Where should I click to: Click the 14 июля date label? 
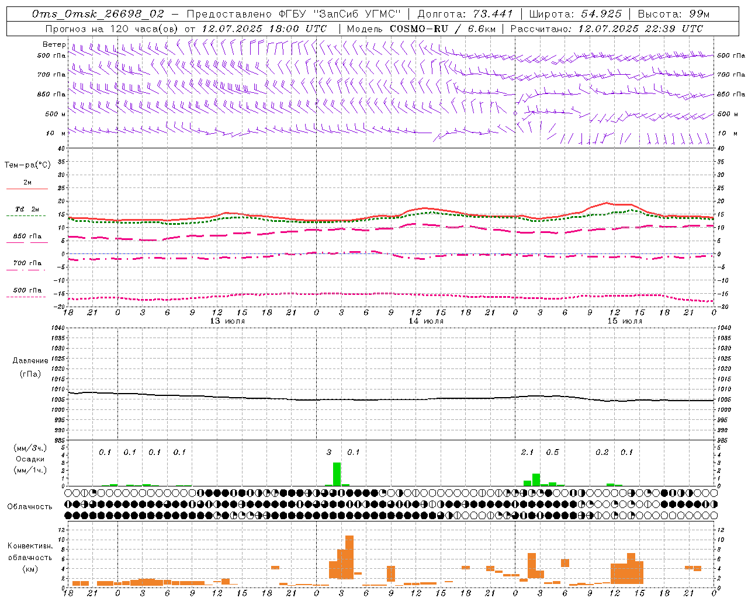[x=426, y=321]
